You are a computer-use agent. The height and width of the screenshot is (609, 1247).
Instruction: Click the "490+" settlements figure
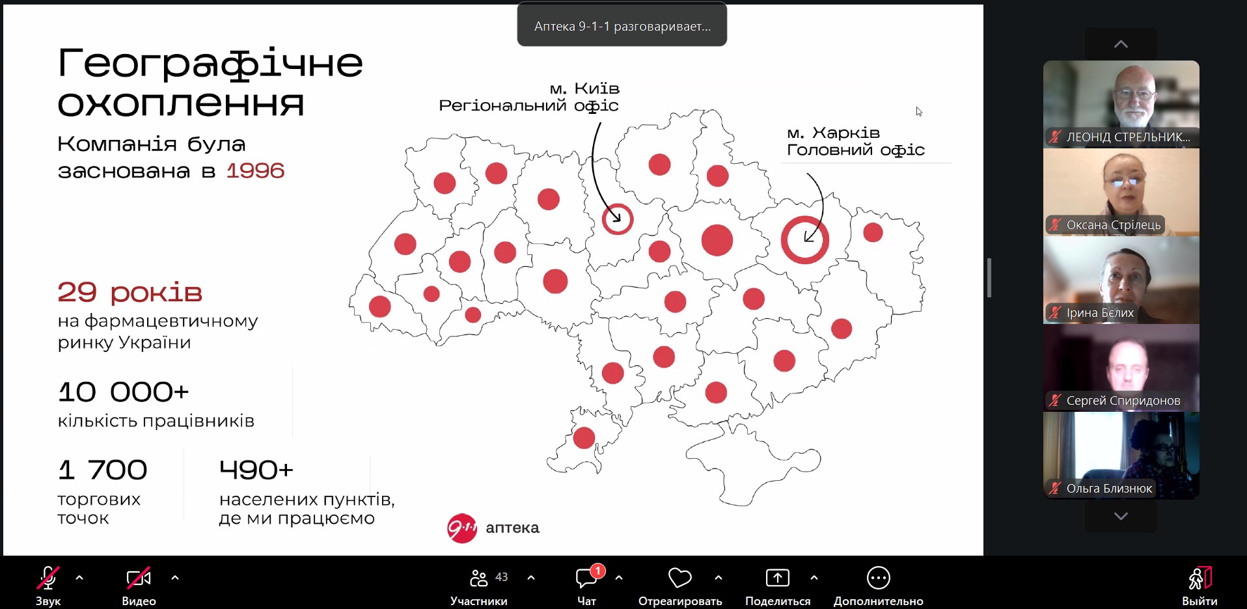click(x=256, y=470)
